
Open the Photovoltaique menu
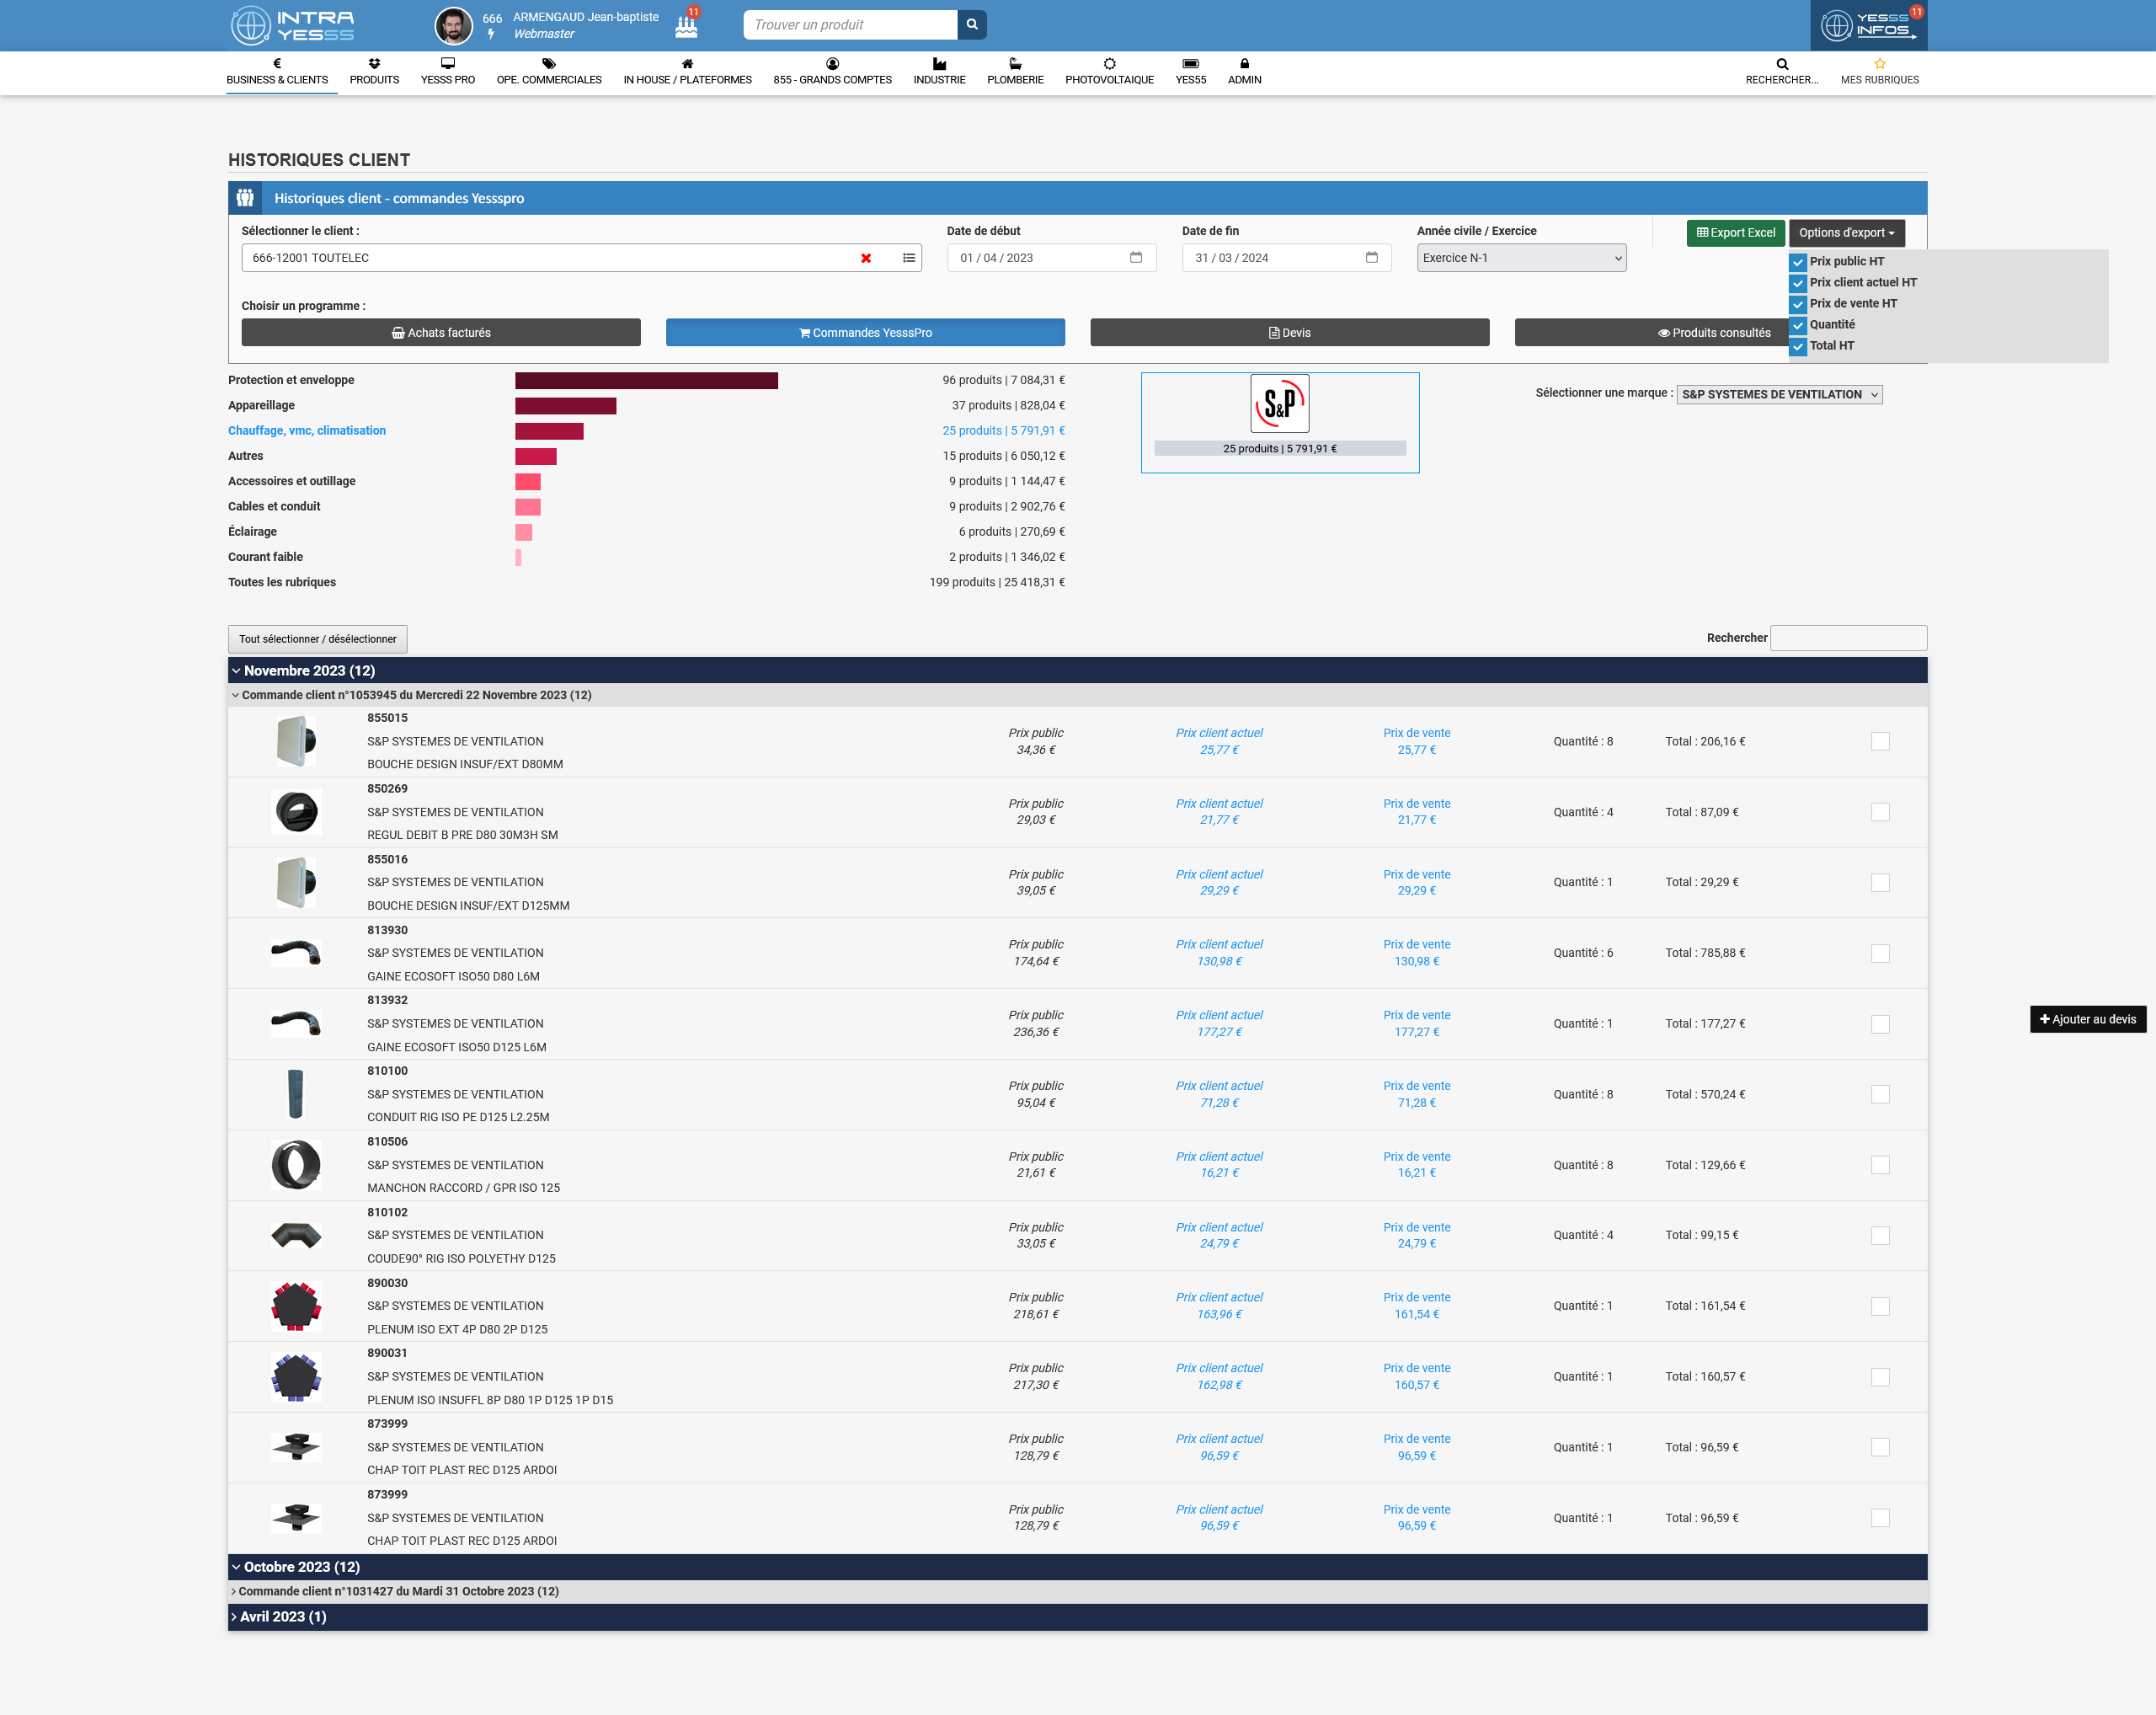(x=1109, y=71)
